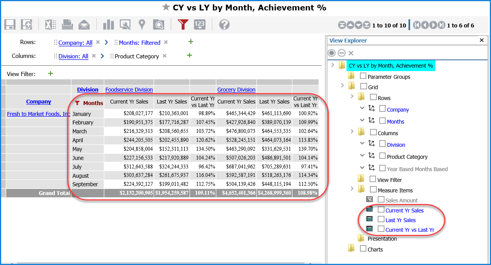Open the bar chart icon
Viewport: 491px width, 265px height.
(x=108, y=25)
